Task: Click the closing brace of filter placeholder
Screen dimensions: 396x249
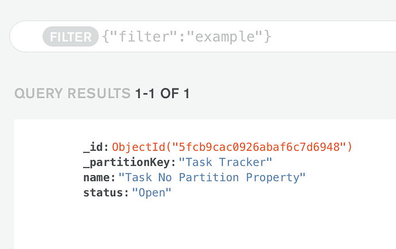Action: point(267,37)
